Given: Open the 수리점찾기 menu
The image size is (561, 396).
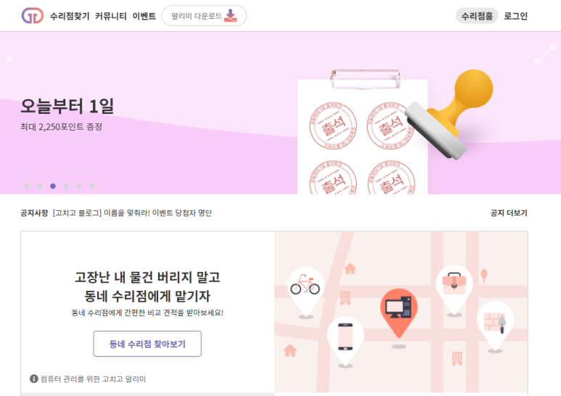Looking at the screenshot, I should click(70, 16).
